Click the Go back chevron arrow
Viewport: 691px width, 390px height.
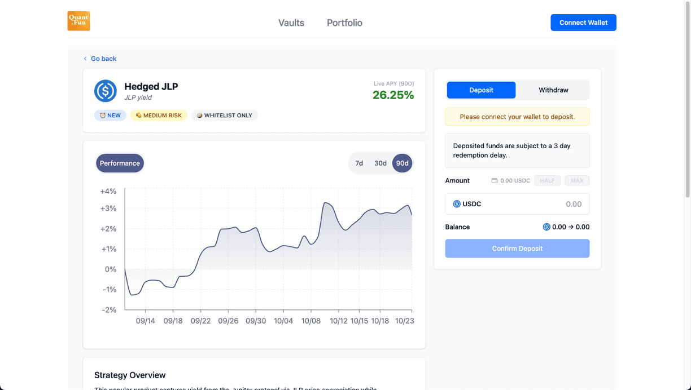point(85,59)
